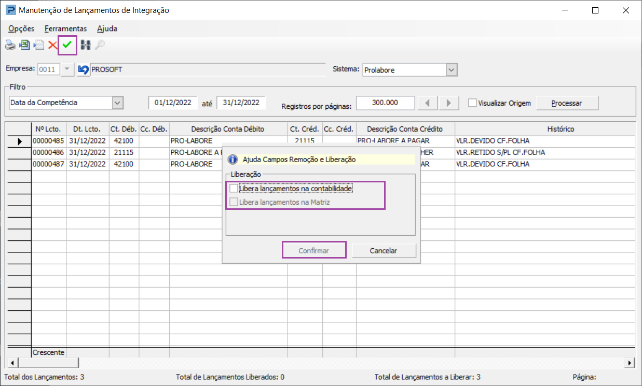Open the Opções menu

coord(21,28)
